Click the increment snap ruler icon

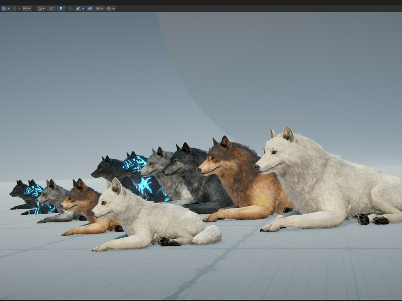point(25,9)
